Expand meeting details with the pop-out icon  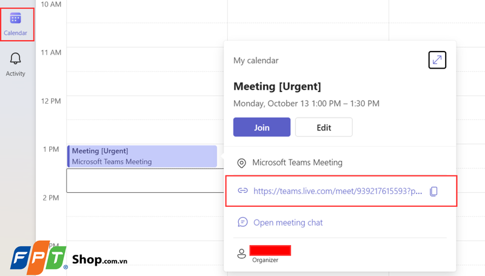point(437,60)
